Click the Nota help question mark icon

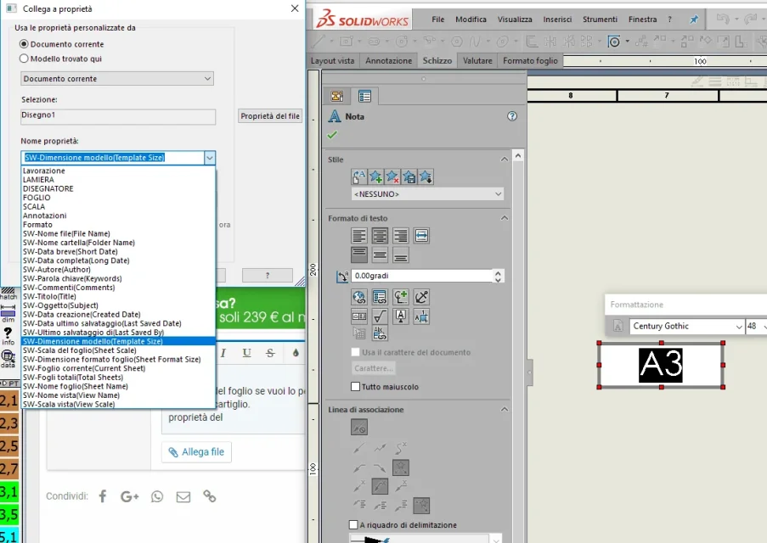click(511, 116)
